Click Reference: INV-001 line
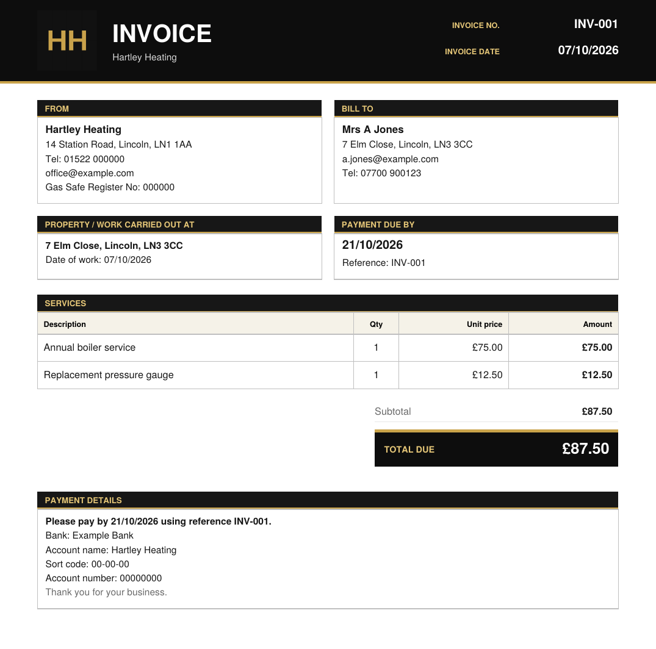Screen dimensions: 656x649 tap(384, 263)
